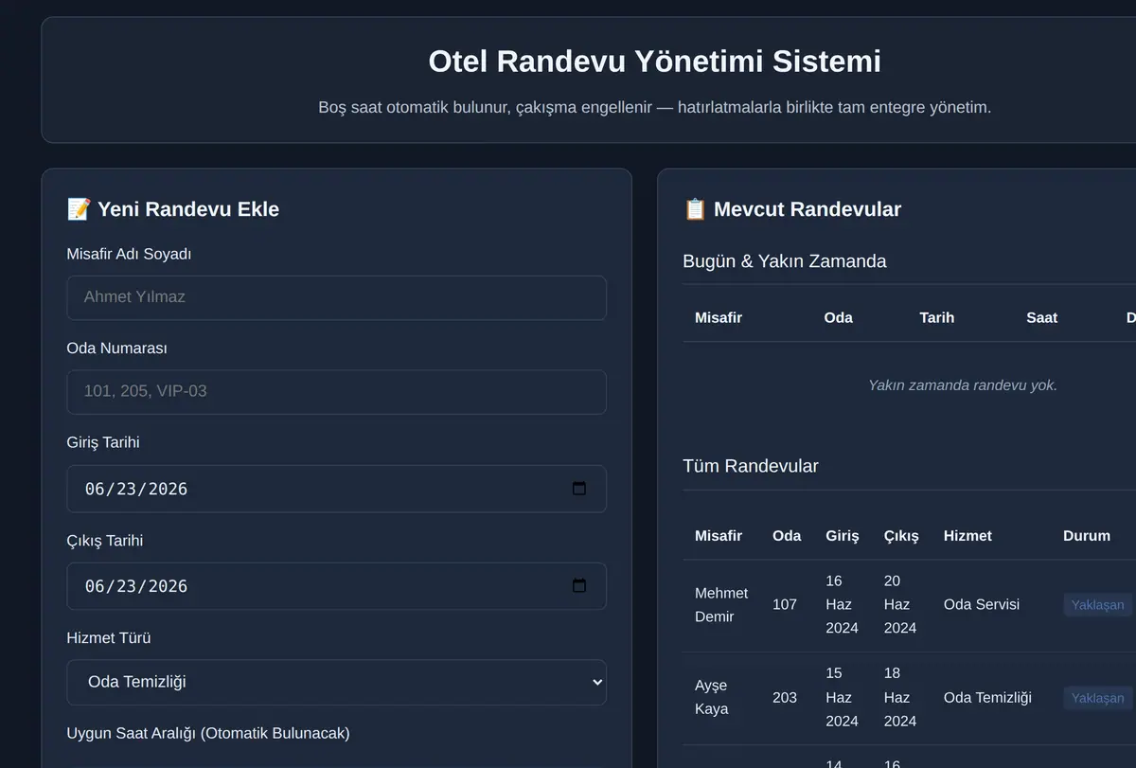Click the Otel Randevu Yönetimi Sistemi title
Viewport: 1136px width, 768px height.
[655, 62]
